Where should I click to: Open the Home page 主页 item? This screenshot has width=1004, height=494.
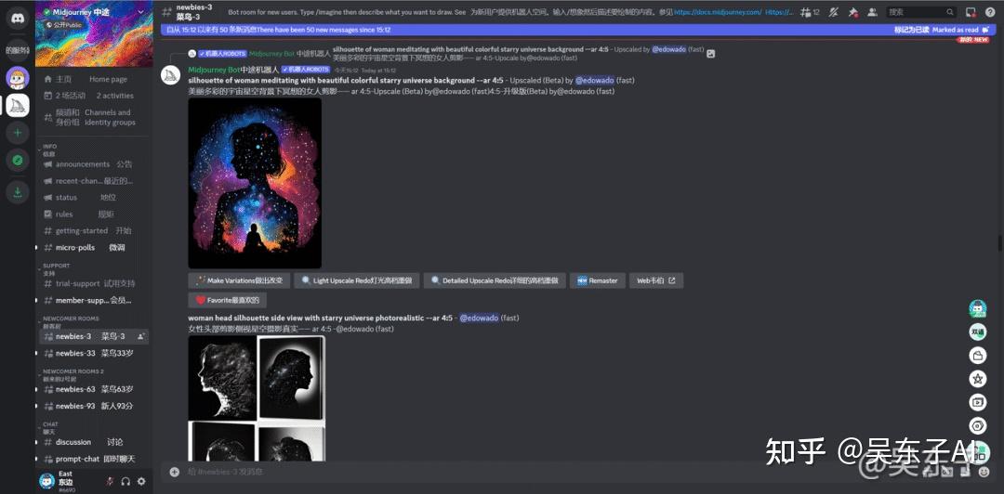coord(94,79)
